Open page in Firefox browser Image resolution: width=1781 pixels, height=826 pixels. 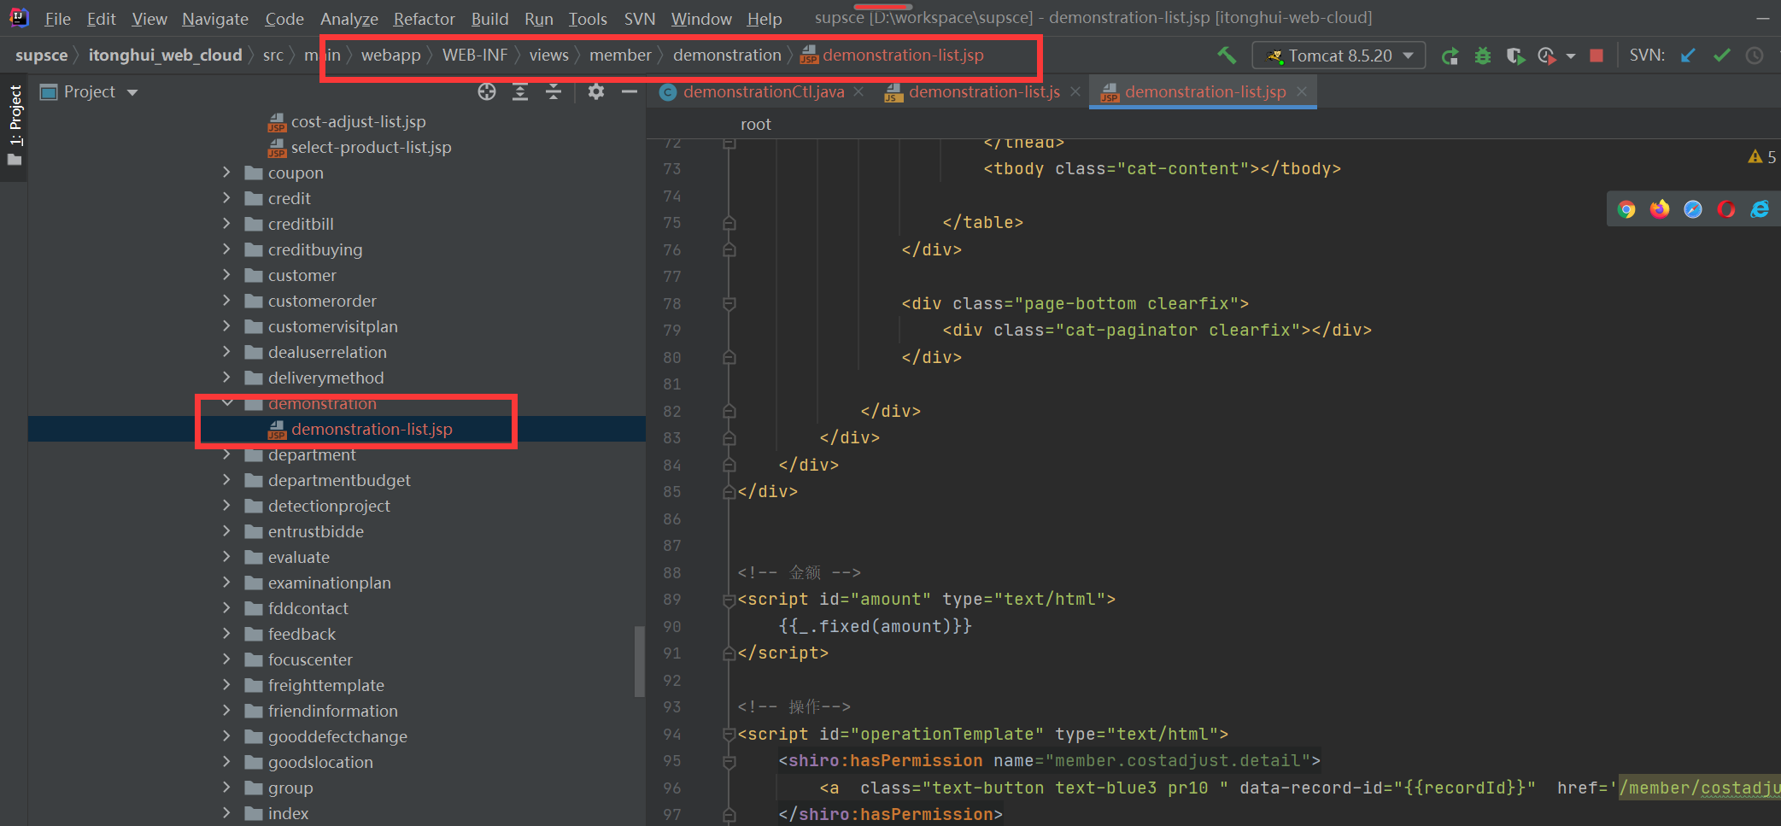[x=1660, y=209]
